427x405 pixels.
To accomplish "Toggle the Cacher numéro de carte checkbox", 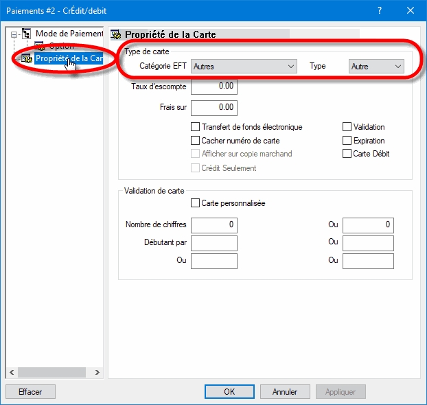I will [x=195, y=141].
